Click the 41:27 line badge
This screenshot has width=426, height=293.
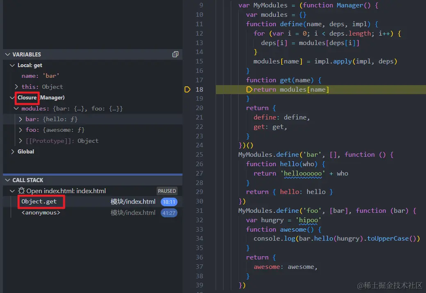click(x=169, y=213)
